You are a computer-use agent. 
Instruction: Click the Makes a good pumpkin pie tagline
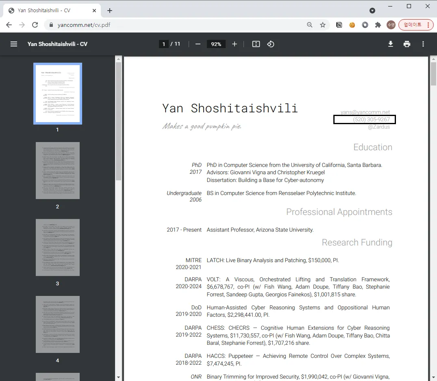tap(202, 127)
